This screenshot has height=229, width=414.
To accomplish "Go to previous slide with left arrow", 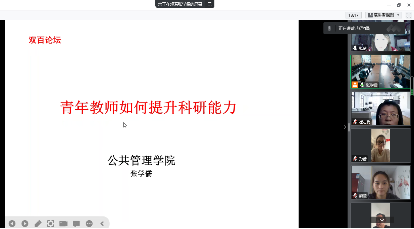I will tap(12, 224).
